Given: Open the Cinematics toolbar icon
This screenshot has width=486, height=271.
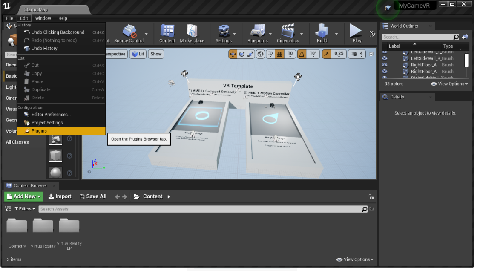Looking at the screenshot, I should (288, 34).
